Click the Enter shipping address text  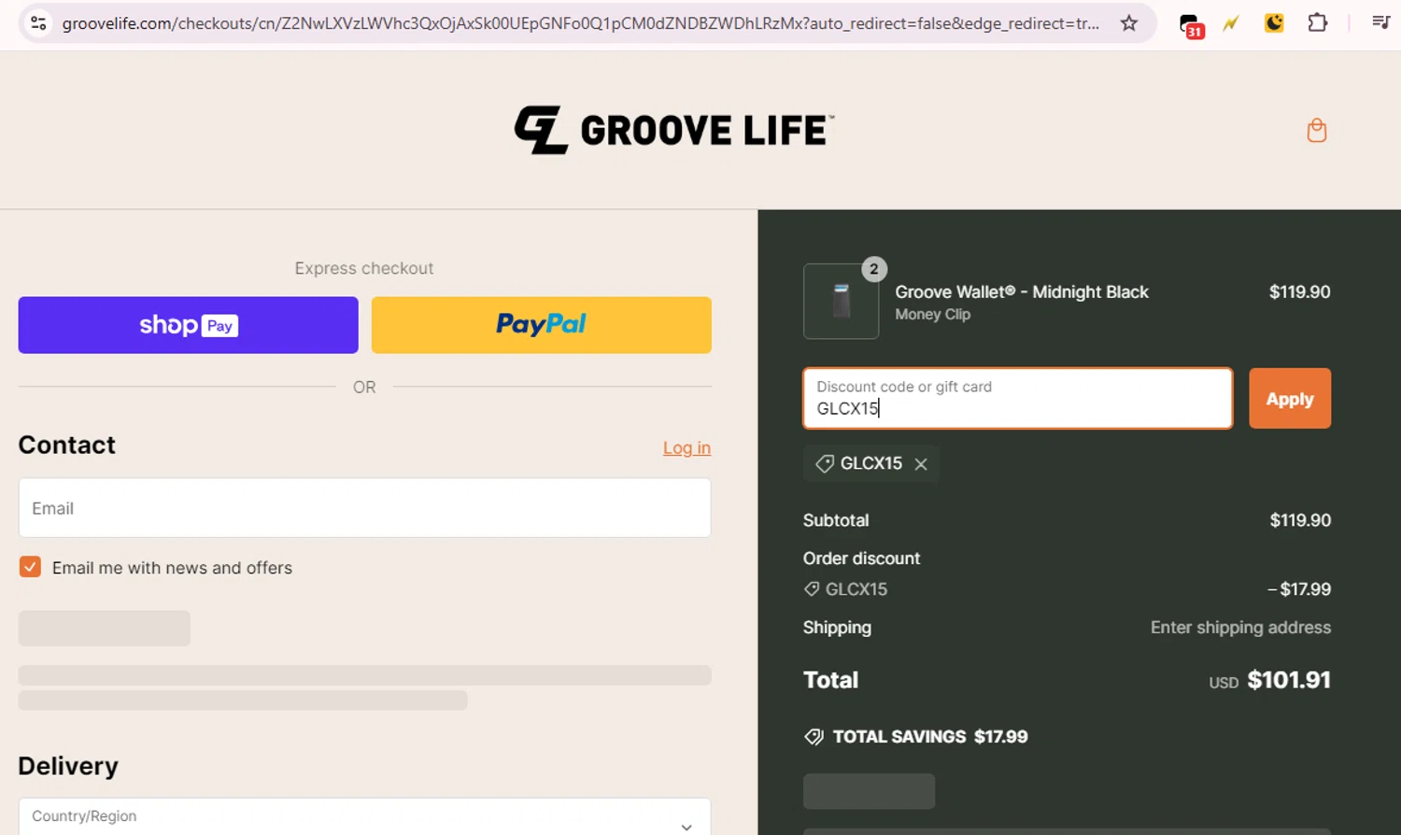pos(1240,628)
